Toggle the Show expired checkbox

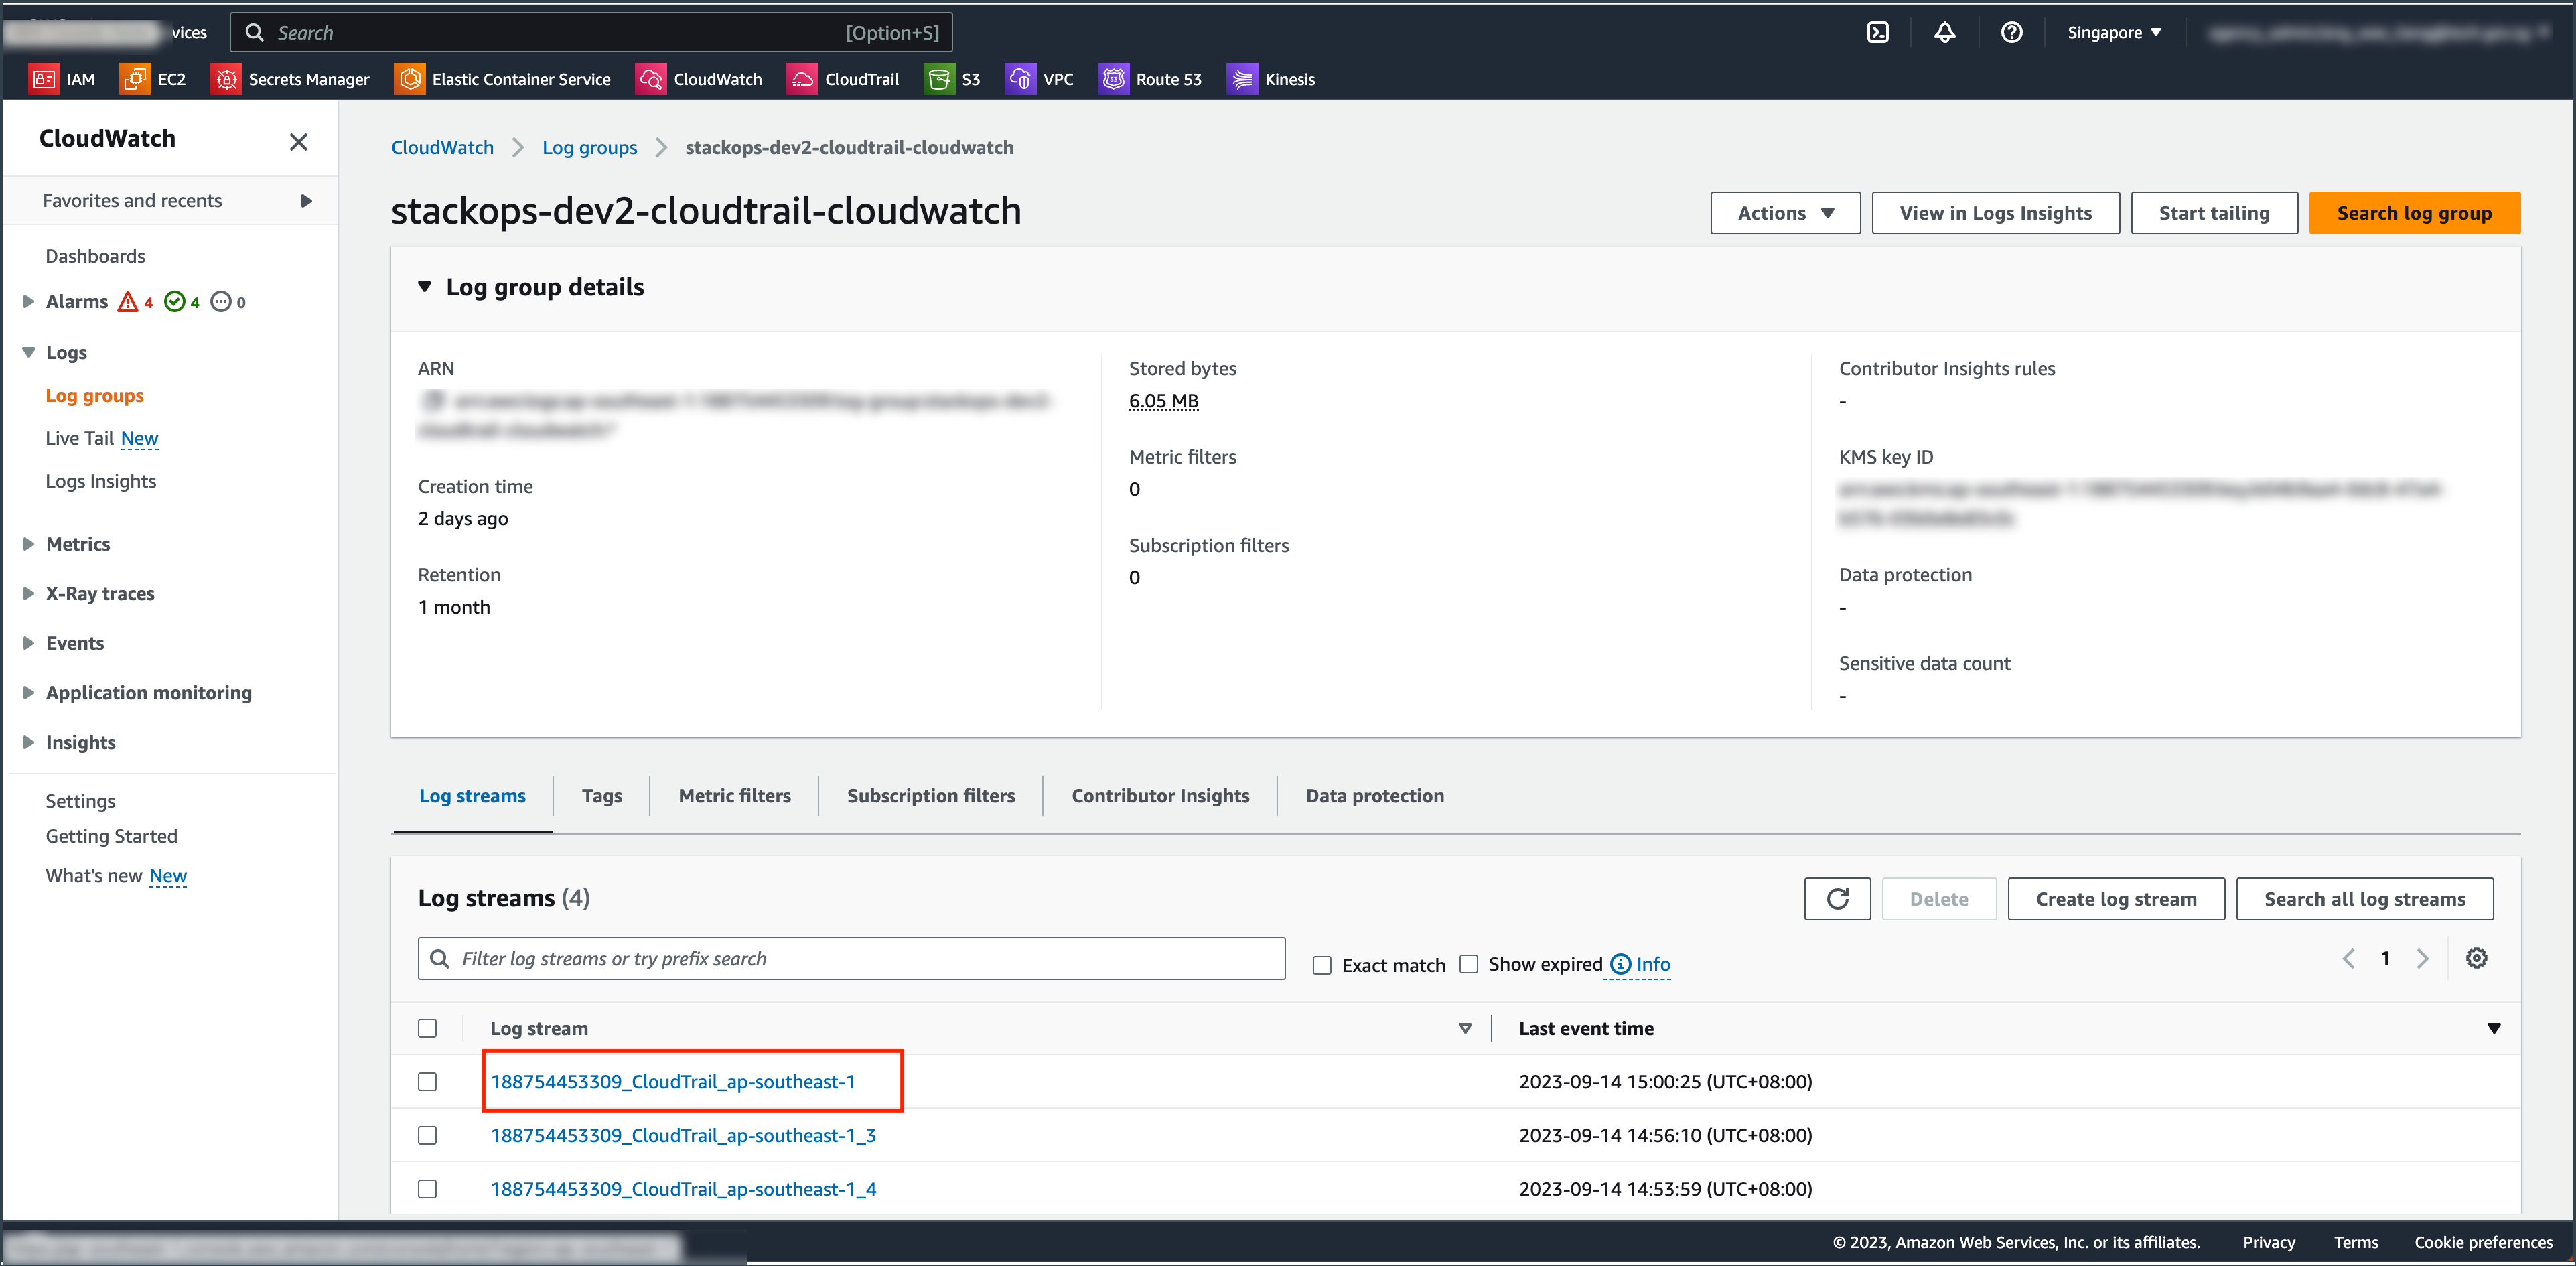point(1468,964)
